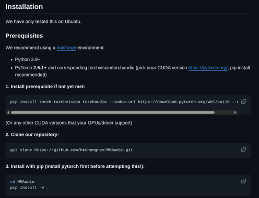Click inside the pip install torch code line
The image size is (259, 198).
click(124, 102)
